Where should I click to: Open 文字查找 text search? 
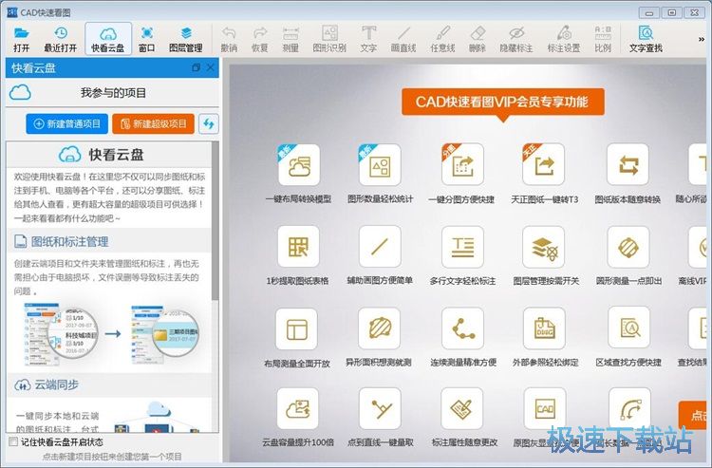[646, 39]
